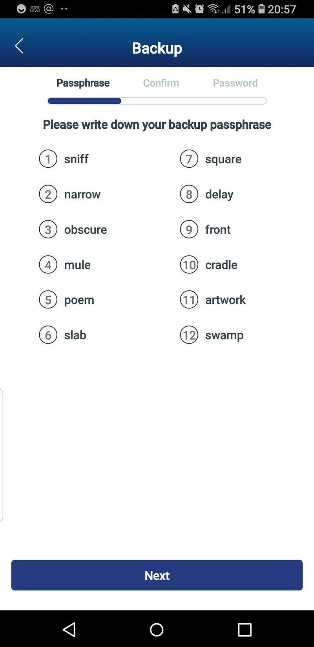Tap the muted sound status icon
The image size is (314, 647).
[187, 9]
